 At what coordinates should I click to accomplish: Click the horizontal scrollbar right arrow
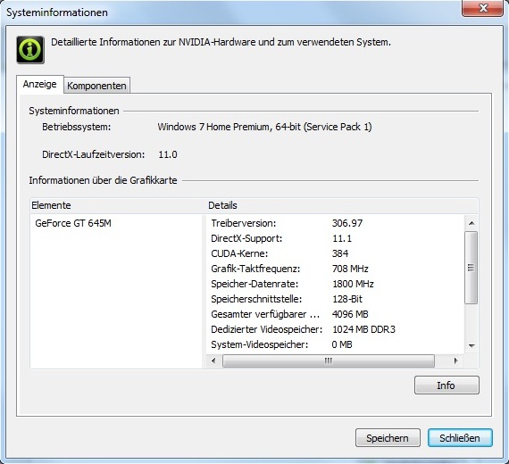(x=455, y=360)
